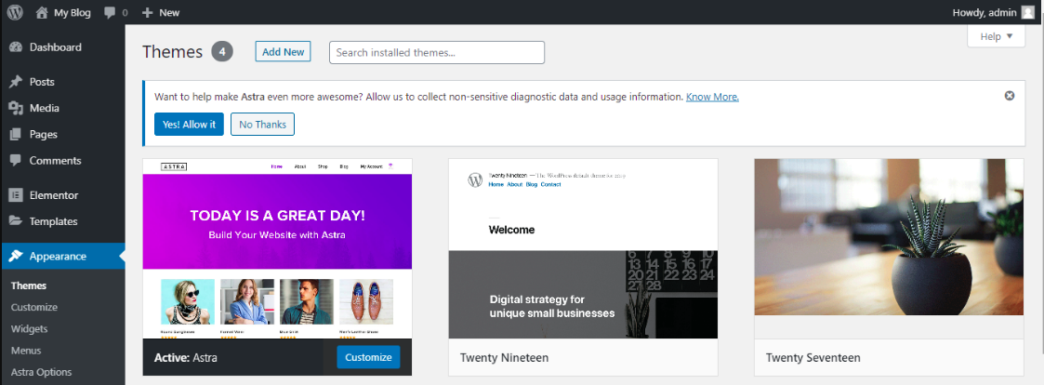Dismiss the Astra notice with X icon
1044x385 pixels.
(x=1010, y=96)
